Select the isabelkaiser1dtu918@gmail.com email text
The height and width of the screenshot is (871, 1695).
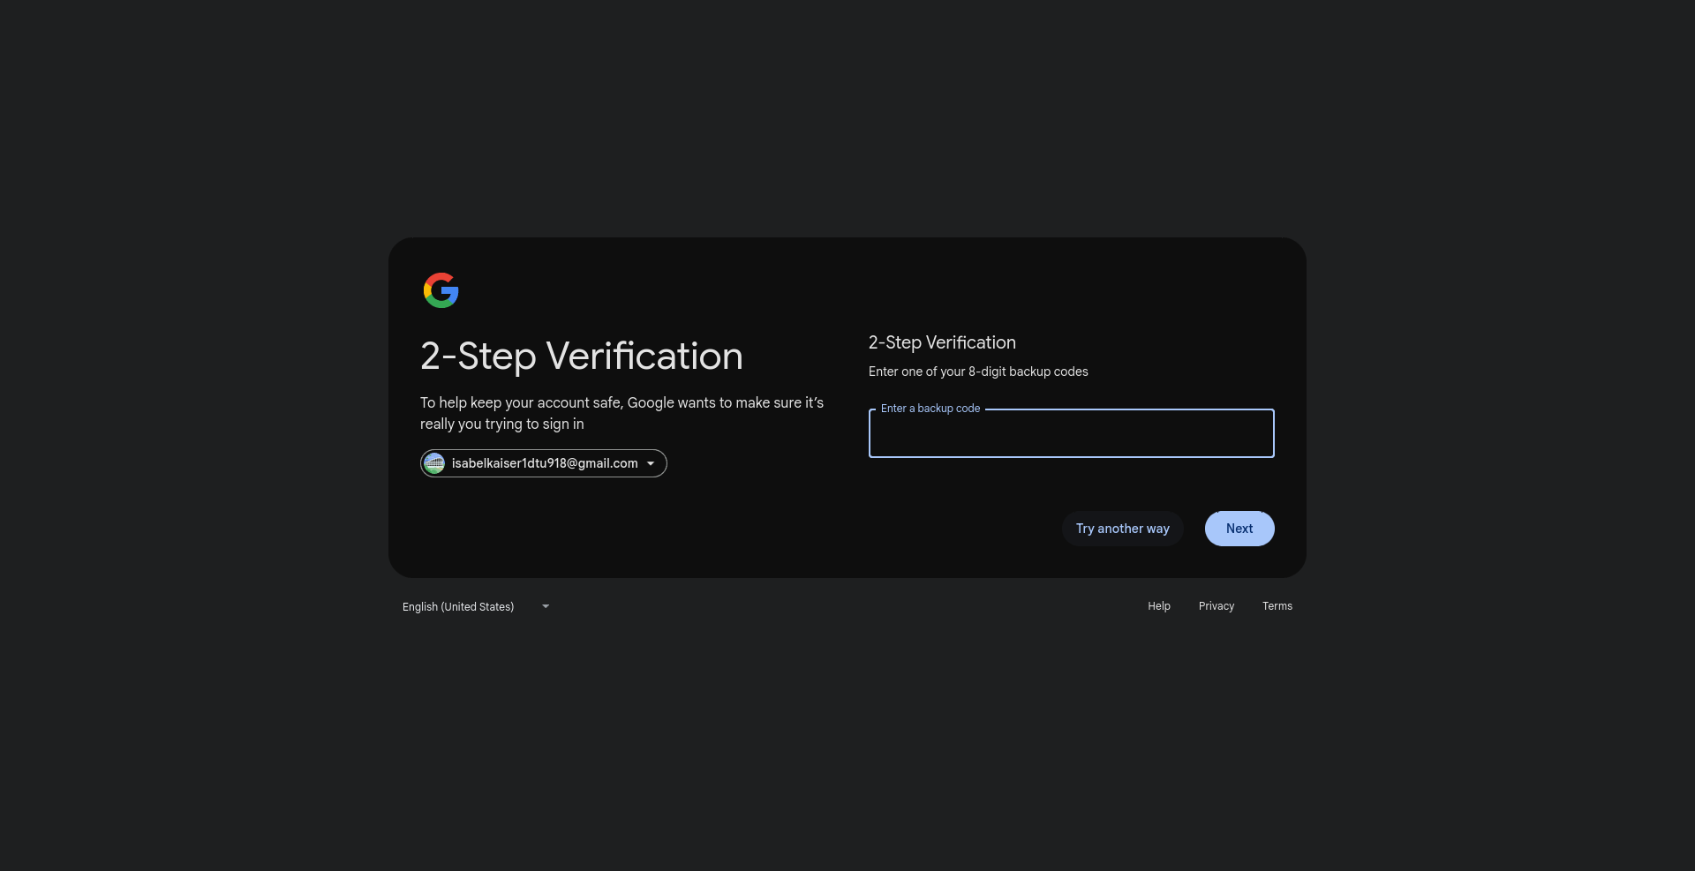(x=544, y=463)
